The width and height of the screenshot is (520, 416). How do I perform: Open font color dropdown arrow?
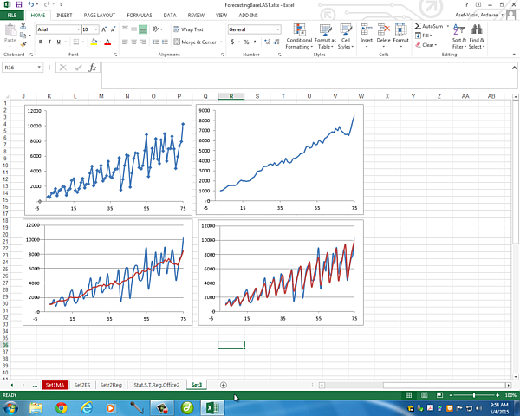coord(114,42)
